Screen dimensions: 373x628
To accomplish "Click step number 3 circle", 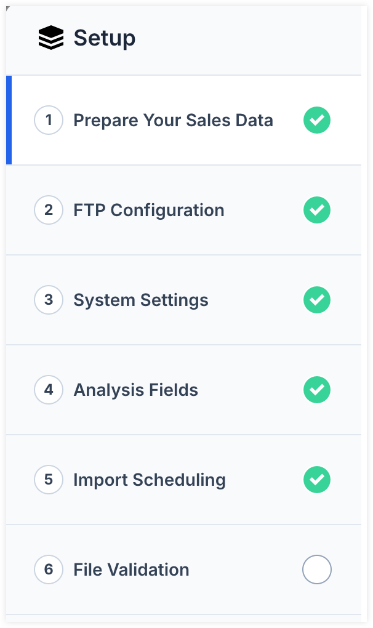I will [49, 300].
